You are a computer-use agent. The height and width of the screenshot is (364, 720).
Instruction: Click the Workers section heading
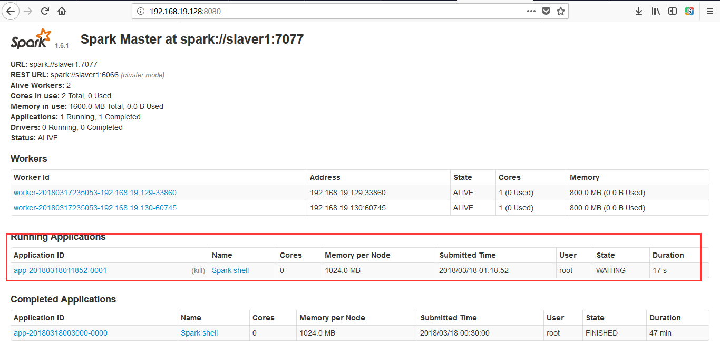(x=29, y=159)
